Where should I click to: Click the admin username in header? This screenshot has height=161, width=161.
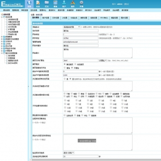click(120, 4)
